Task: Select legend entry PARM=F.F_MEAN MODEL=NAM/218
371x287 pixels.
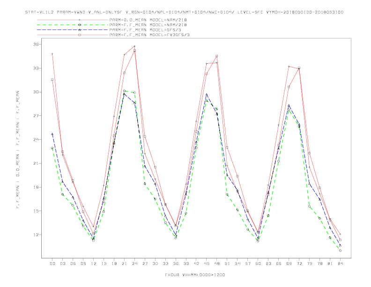Action: coord(148,25)
